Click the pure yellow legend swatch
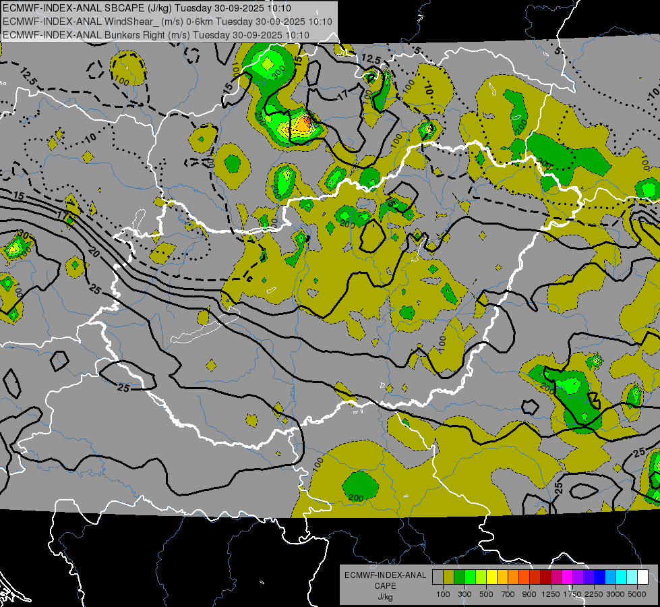This screenshot has width=660, height=607. tap(491, 577)
